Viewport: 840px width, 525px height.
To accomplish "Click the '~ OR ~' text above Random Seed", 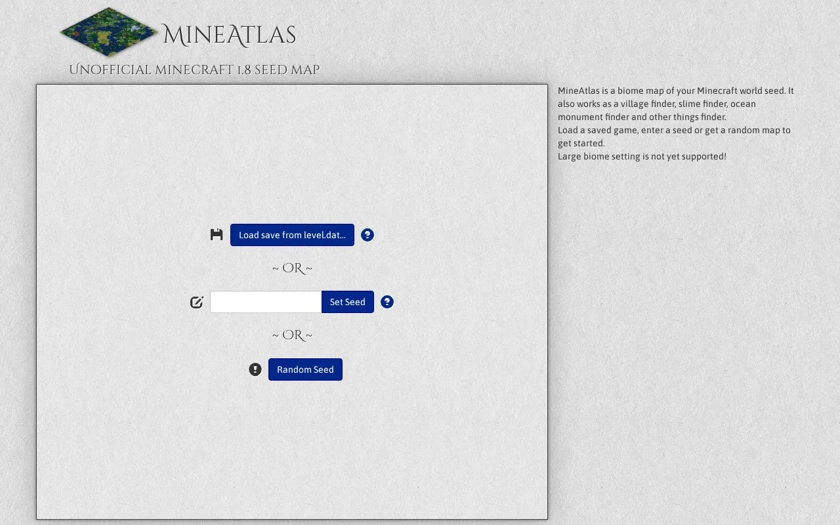I will tap(292, 335).
